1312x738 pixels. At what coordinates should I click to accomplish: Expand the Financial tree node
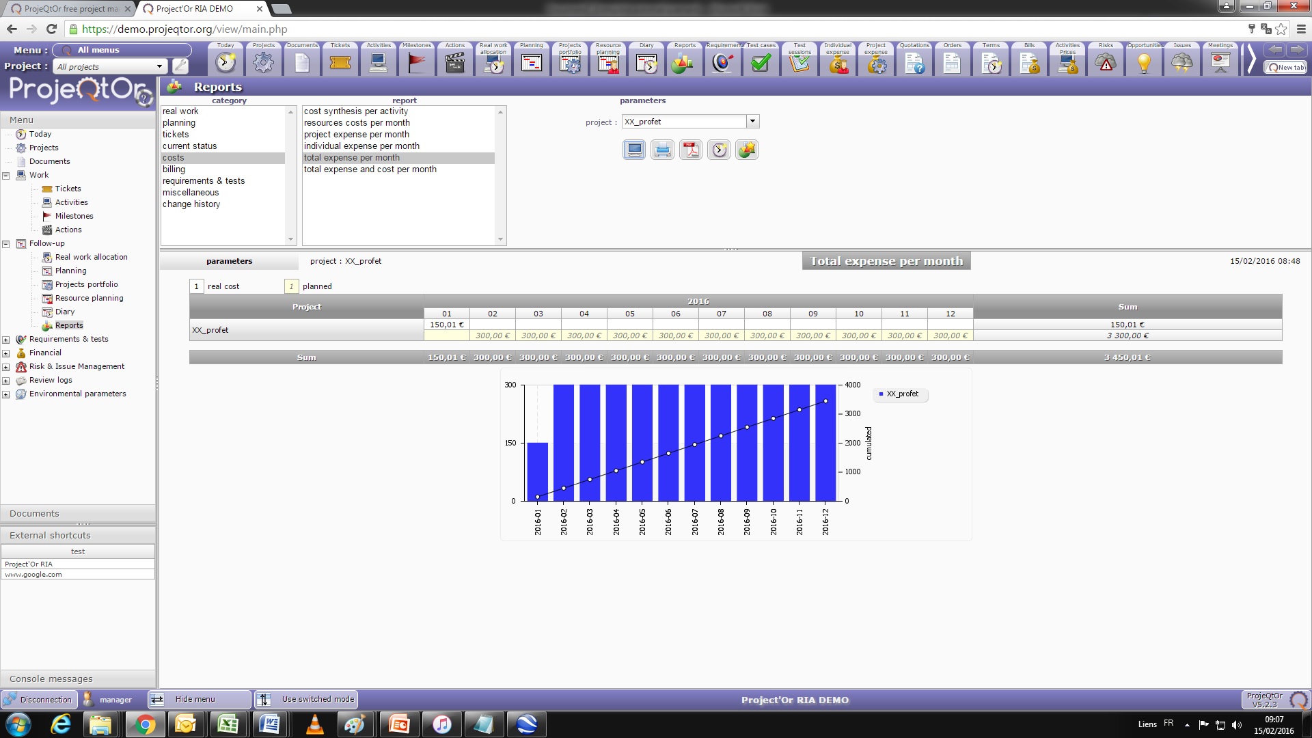coord(6,353)
